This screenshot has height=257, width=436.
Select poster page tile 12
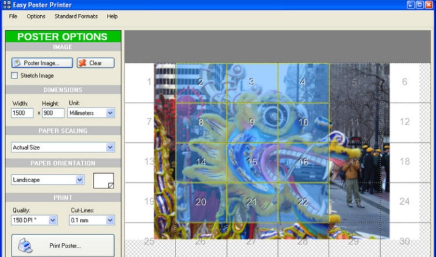(x=405, y=123)
